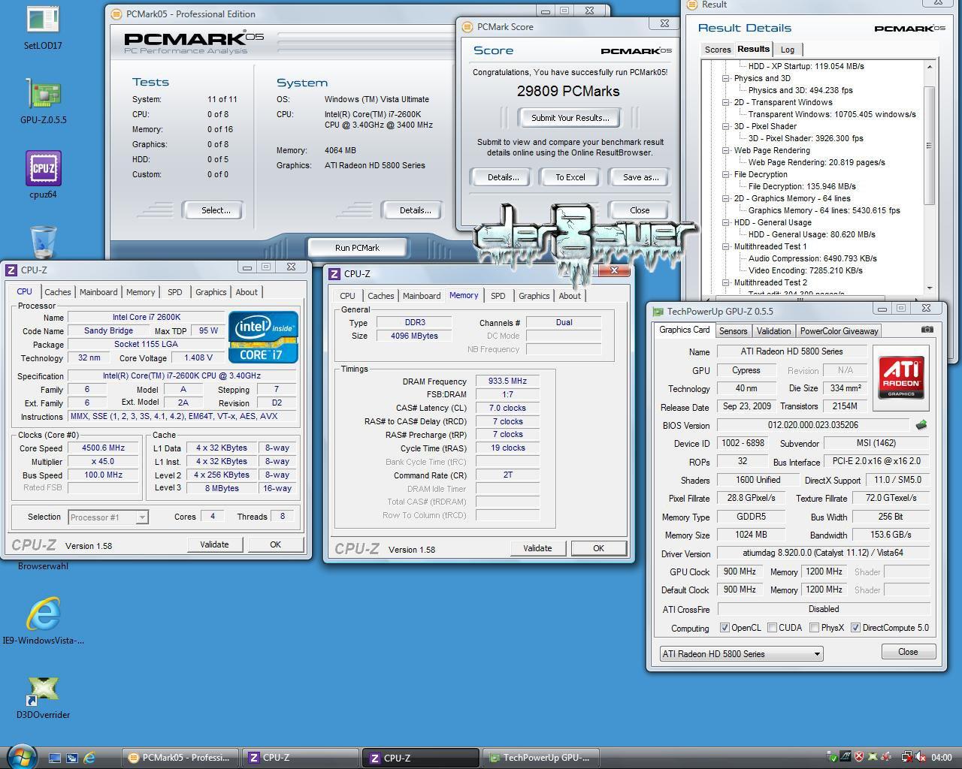Click the BIOS Version field in GPU-Z
962x769 pixels.
click(x=812, y=425)
